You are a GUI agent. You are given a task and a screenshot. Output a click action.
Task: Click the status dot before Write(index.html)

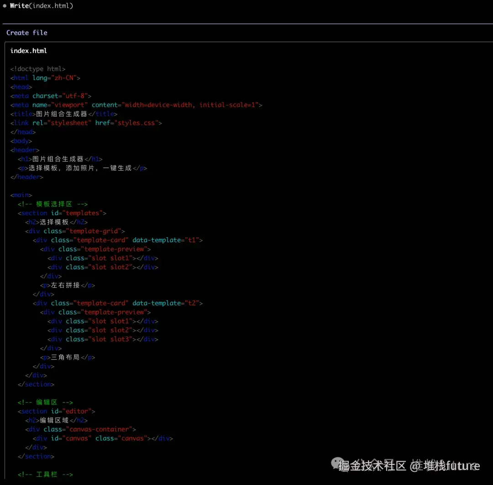tap(5, 5)
